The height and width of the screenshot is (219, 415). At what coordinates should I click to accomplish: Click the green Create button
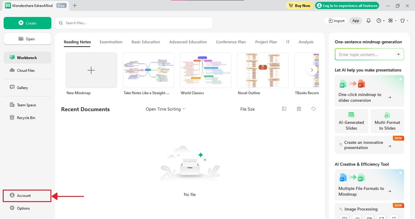coord(27,23)
